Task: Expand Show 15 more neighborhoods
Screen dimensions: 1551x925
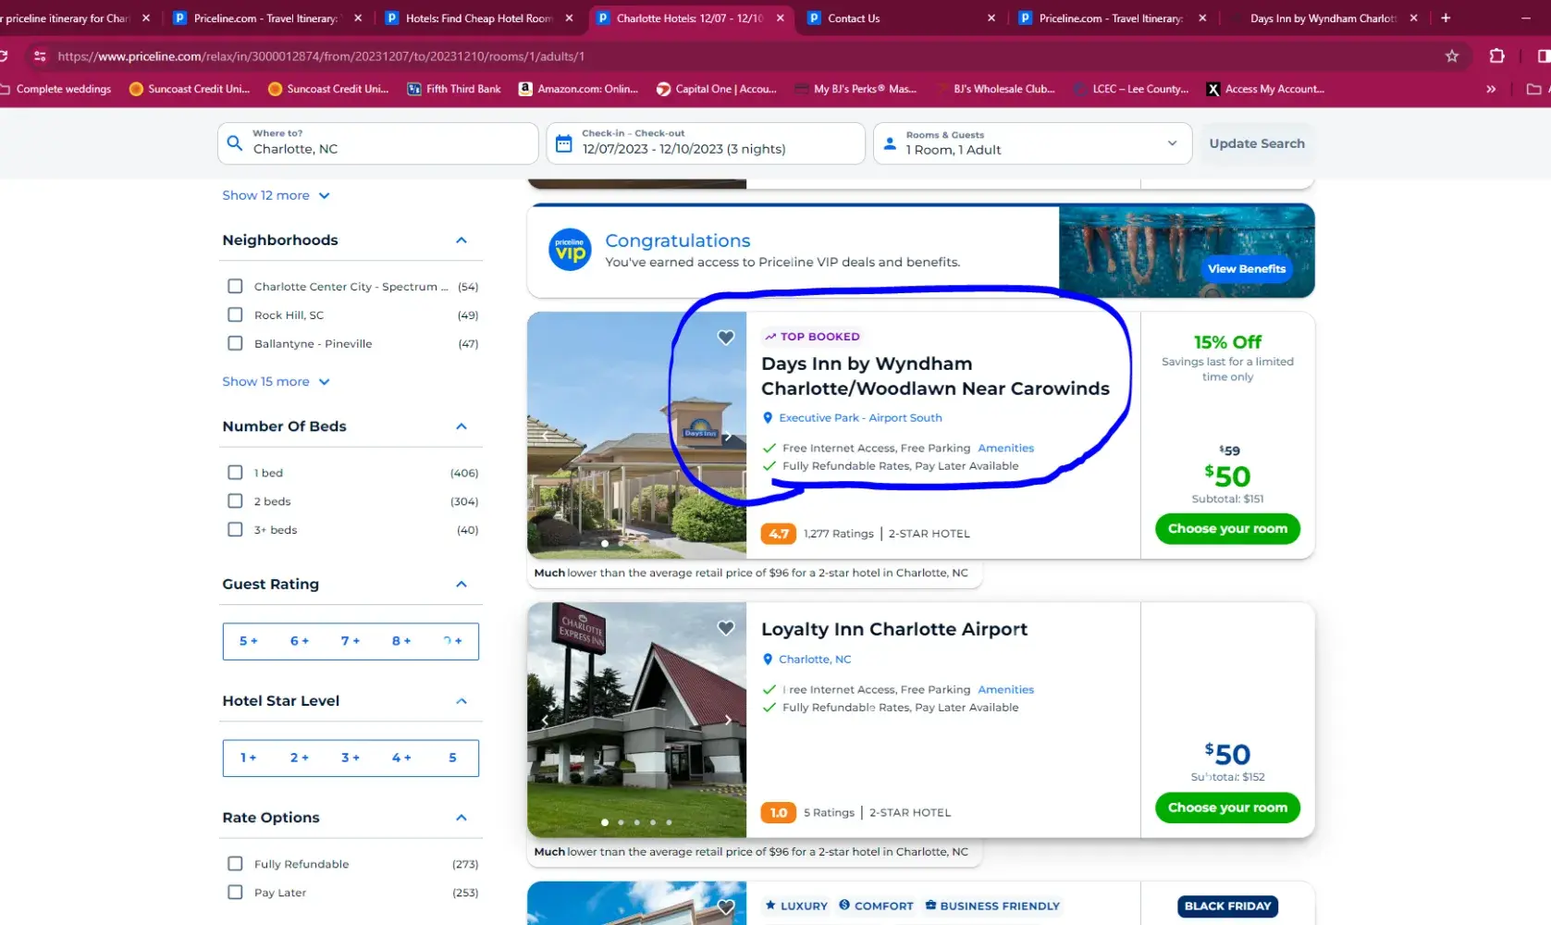Action: (x=276, y=382)
